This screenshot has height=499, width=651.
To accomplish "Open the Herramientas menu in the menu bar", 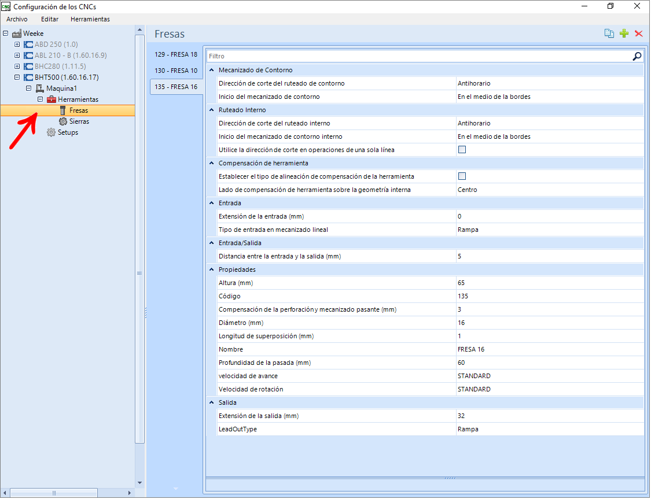I will (90, 19).
